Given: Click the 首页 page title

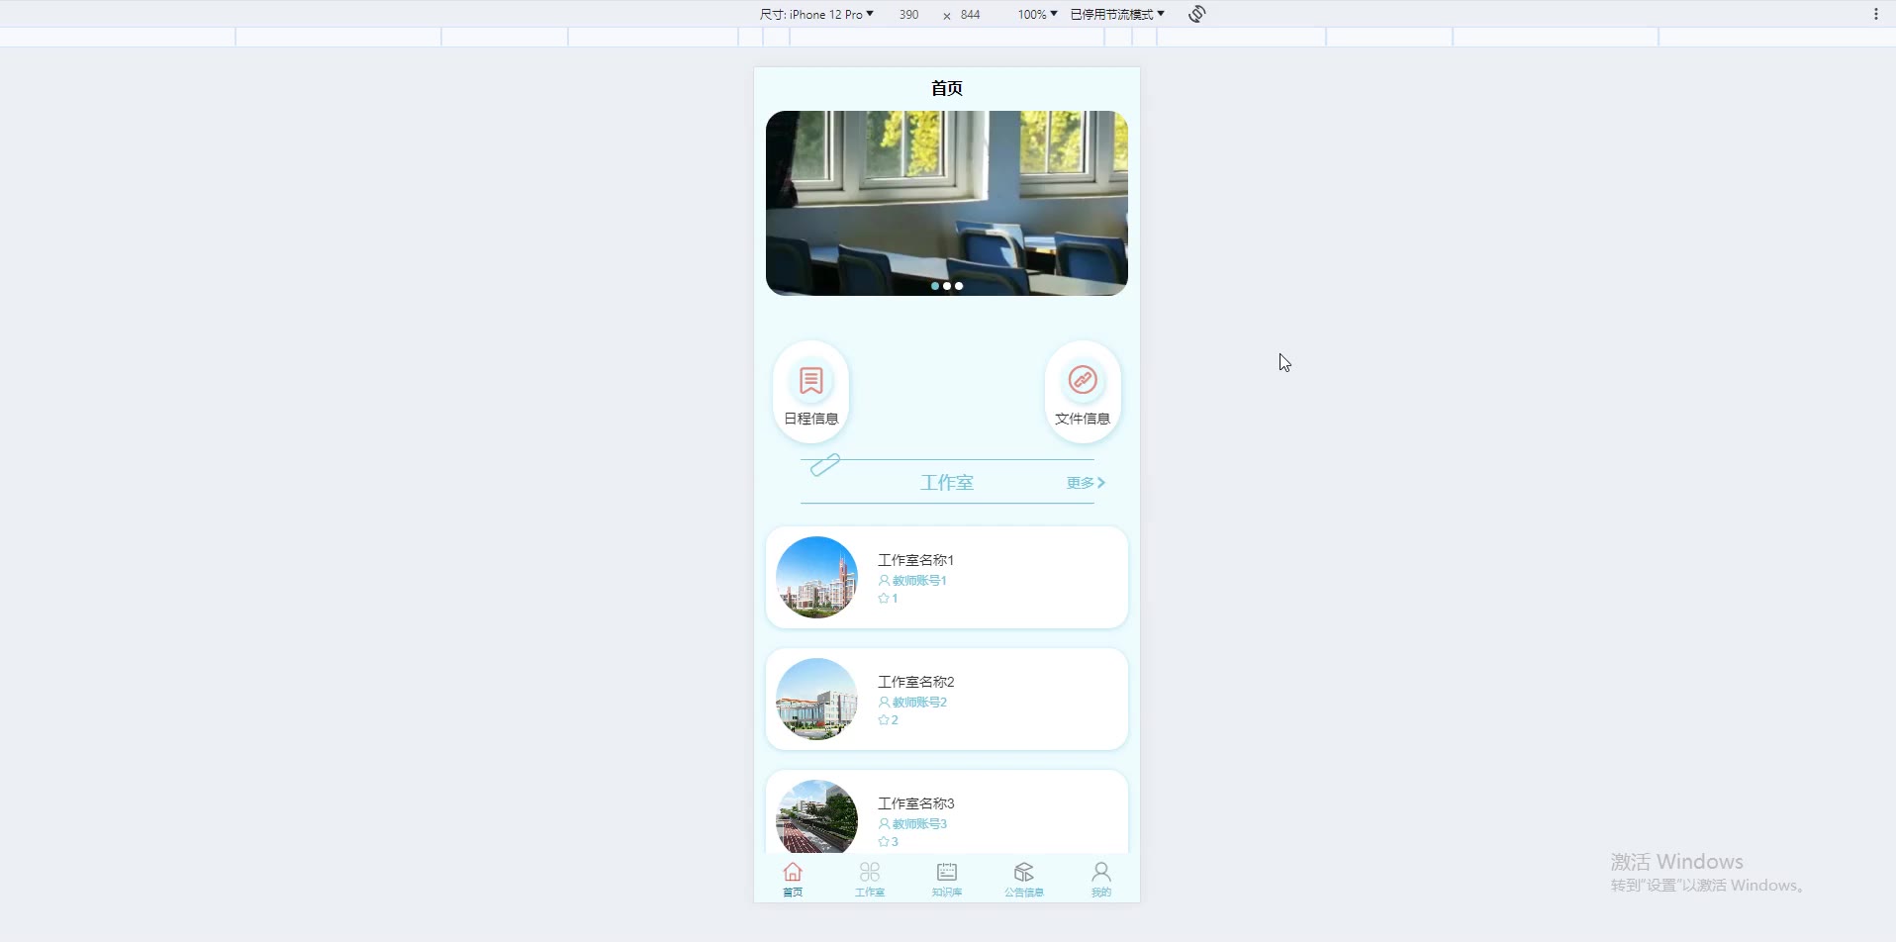Looking at the screenshot, I should (x=947, y=88).
